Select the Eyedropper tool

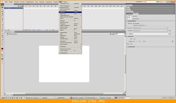click(2, 38)
